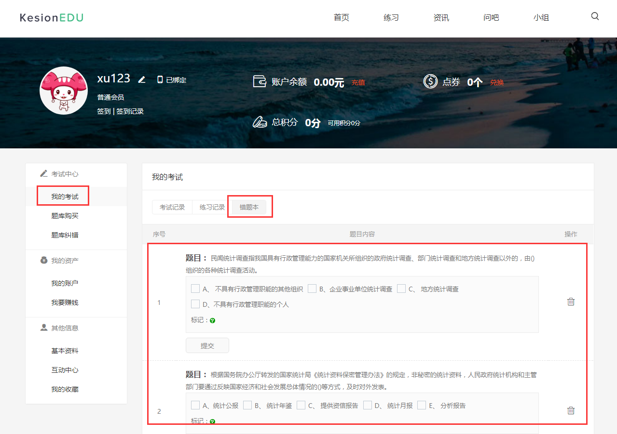Click the pencil icon beside 考试中心
This screenshot has width=617, height=434.
click(x=43, y=173)
